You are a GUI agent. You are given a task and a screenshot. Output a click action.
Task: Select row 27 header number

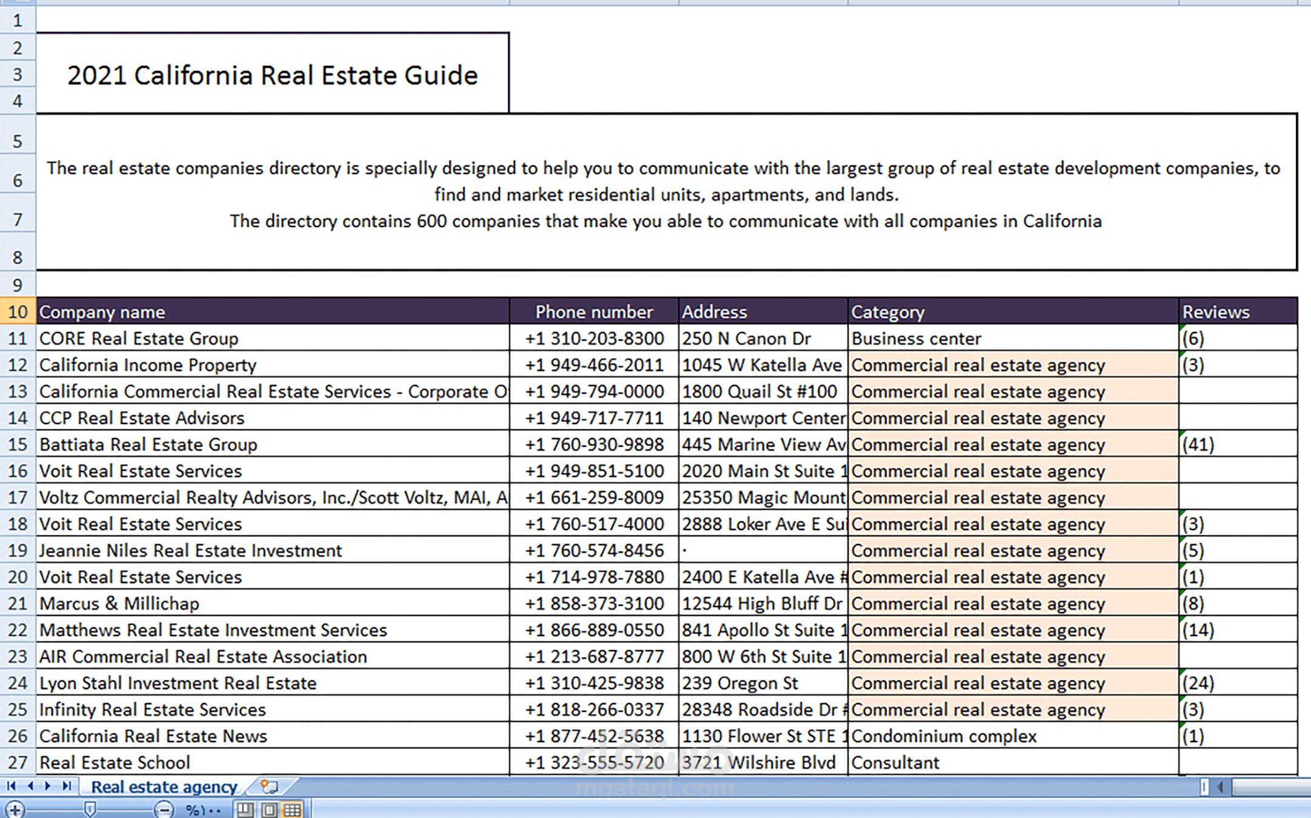pyautogui.click(x=18, y=762)
